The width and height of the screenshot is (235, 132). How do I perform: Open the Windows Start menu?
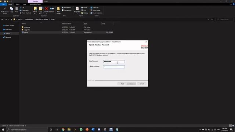(x=3, y=129)
